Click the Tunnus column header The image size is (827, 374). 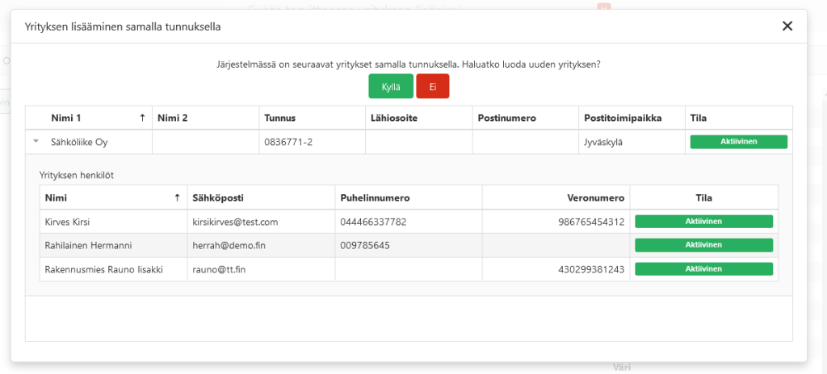tap(280, 118)
